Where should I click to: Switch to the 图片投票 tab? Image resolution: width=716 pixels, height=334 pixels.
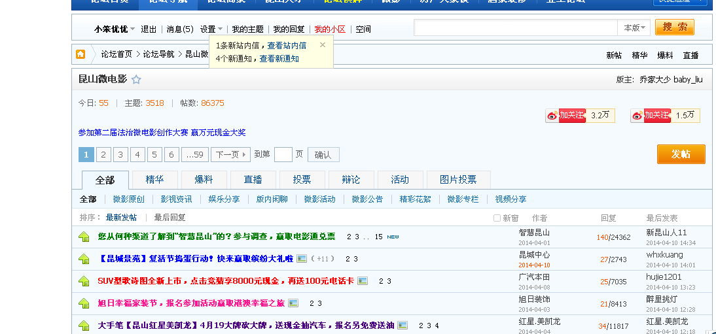[x=458, y=180]
